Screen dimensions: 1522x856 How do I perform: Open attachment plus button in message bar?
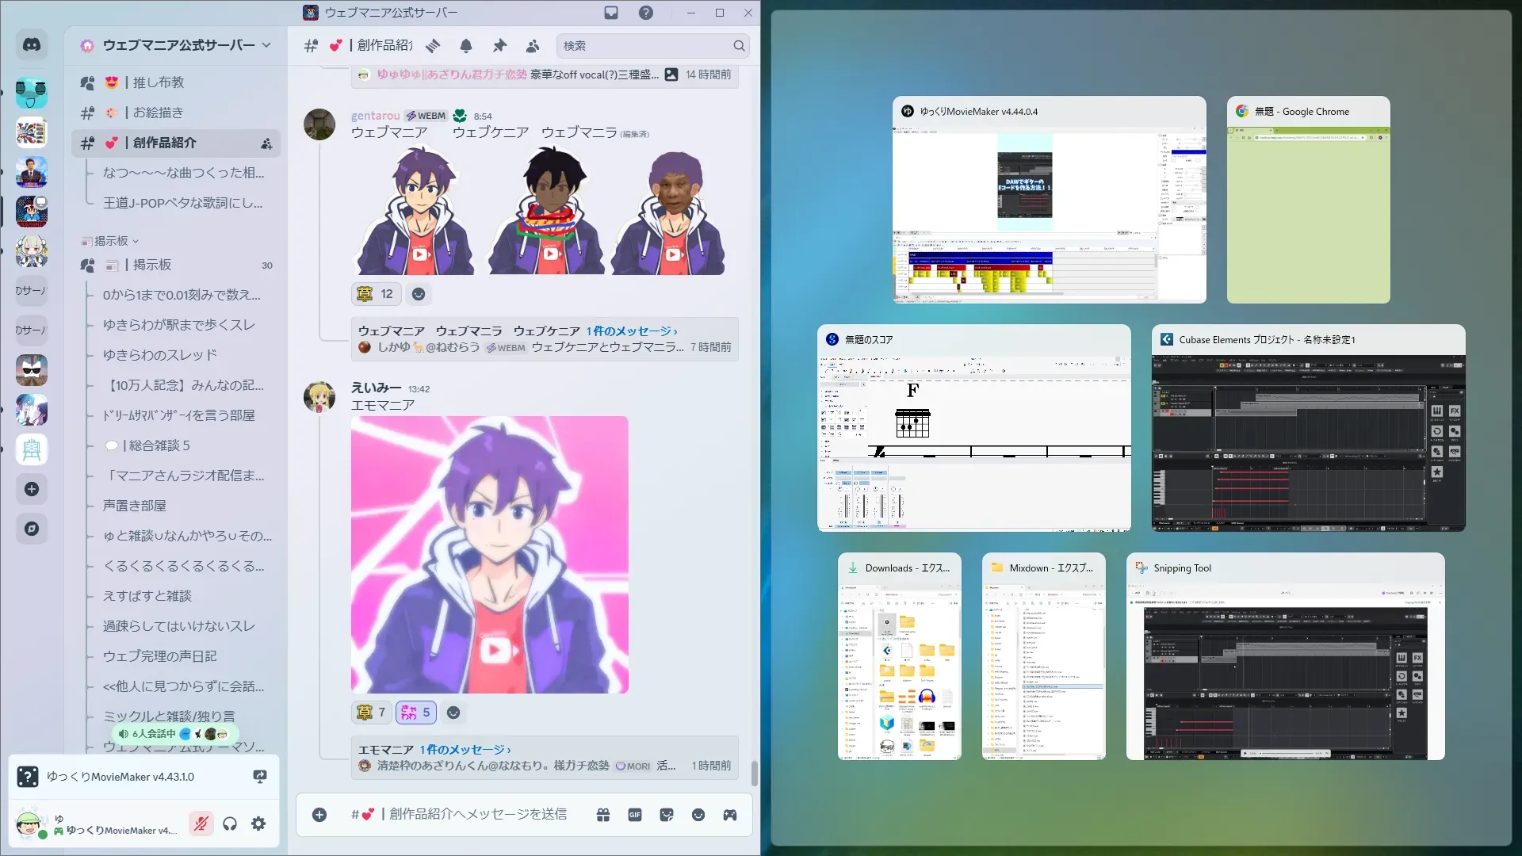[319, 815]
